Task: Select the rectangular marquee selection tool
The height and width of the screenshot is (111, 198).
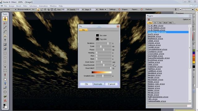Action: point(5,53)
